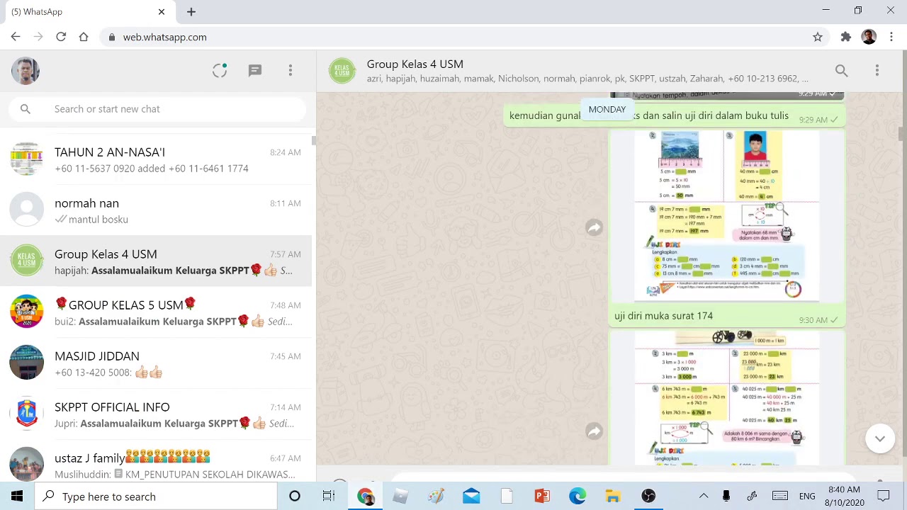This screenshot has height=510, width=907.
Task: Open km and m conversion worksheet image
Action: point(727,398)
